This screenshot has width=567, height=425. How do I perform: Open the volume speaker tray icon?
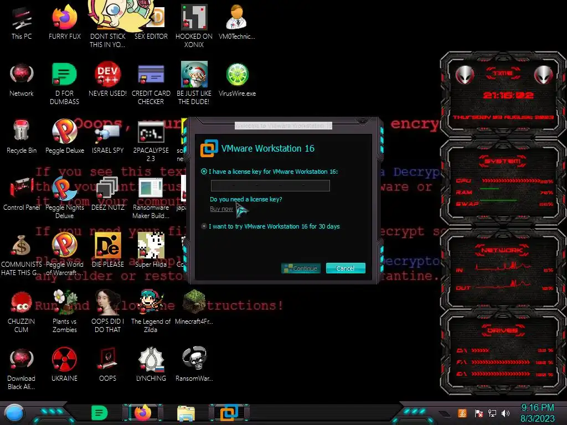pyautogui.click(x=506, y=413)
